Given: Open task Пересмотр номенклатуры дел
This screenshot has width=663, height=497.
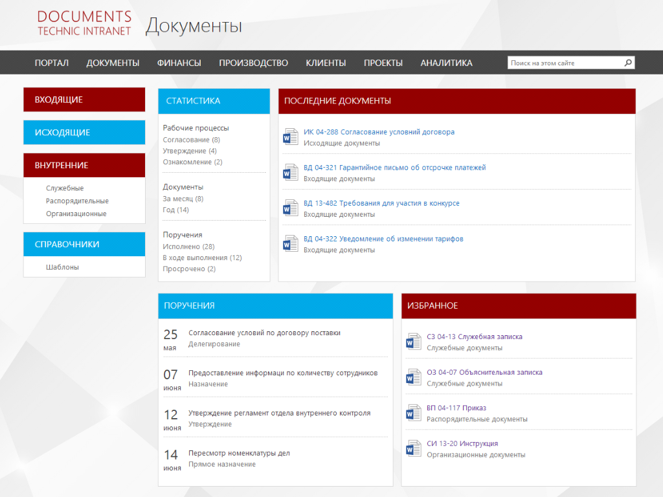Looking at the screenshot, I should pyautogui.click(x=239, y=453).
